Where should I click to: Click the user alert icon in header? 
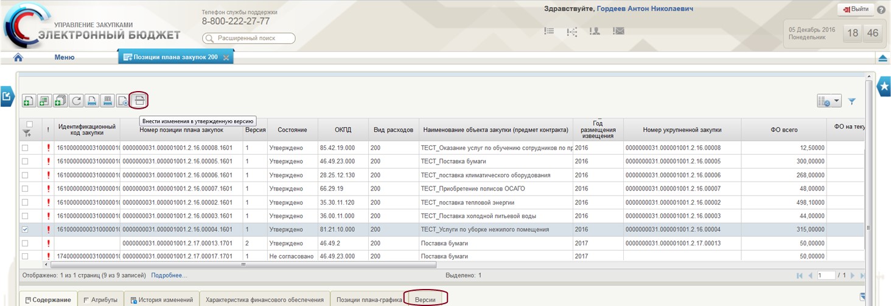[595, 31]
